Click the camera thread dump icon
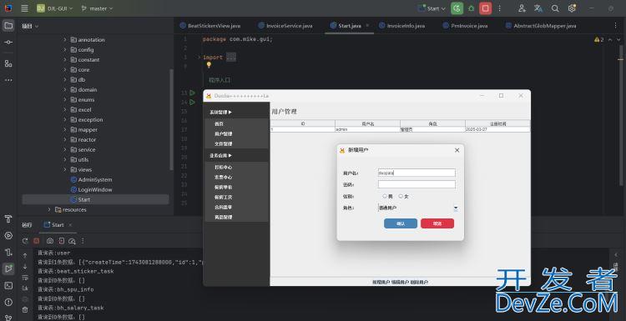This screenshot has height=321, width=626. pyautogui.click(x=50, y=241)
